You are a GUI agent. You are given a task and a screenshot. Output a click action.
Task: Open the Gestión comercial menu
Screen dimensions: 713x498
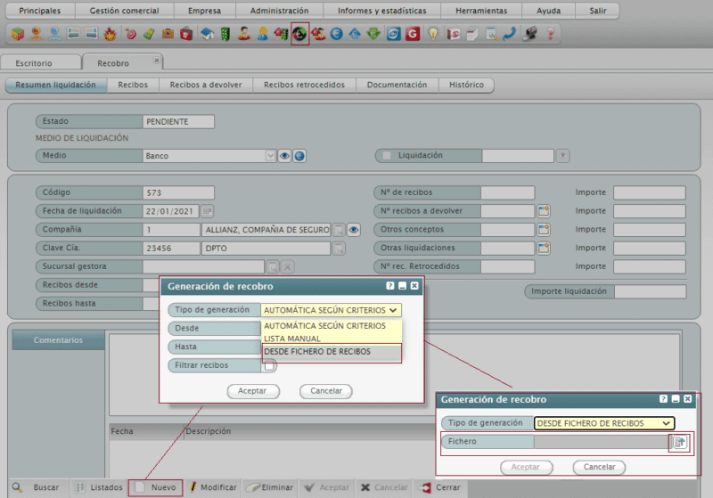pos(124,11)
